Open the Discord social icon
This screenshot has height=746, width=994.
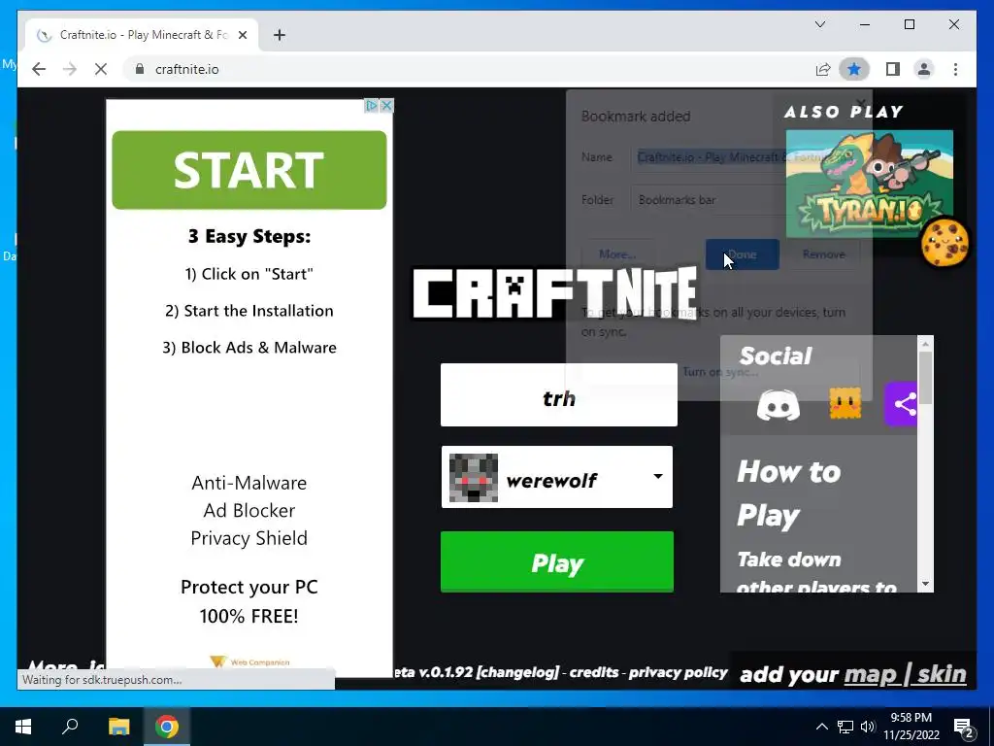pyautogui.click(x=778, y=405)
